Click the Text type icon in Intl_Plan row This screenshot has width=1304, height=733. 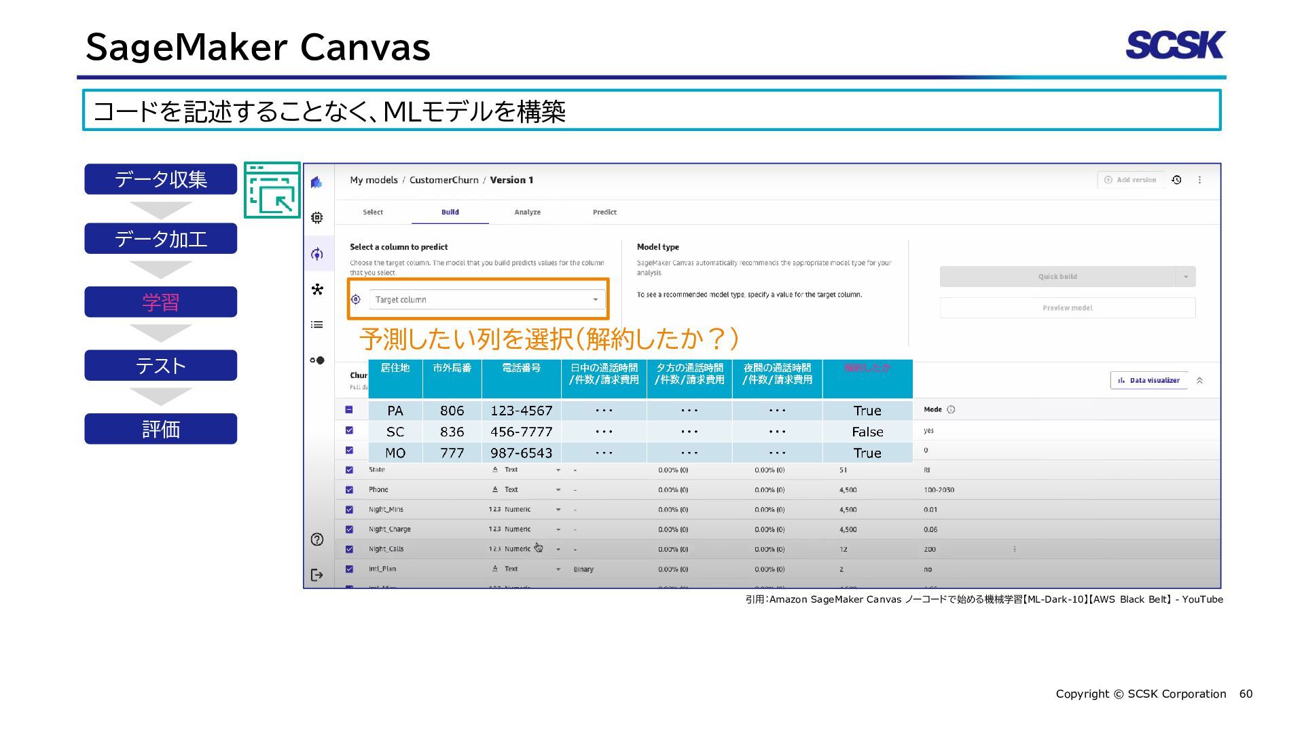(495, 569)
